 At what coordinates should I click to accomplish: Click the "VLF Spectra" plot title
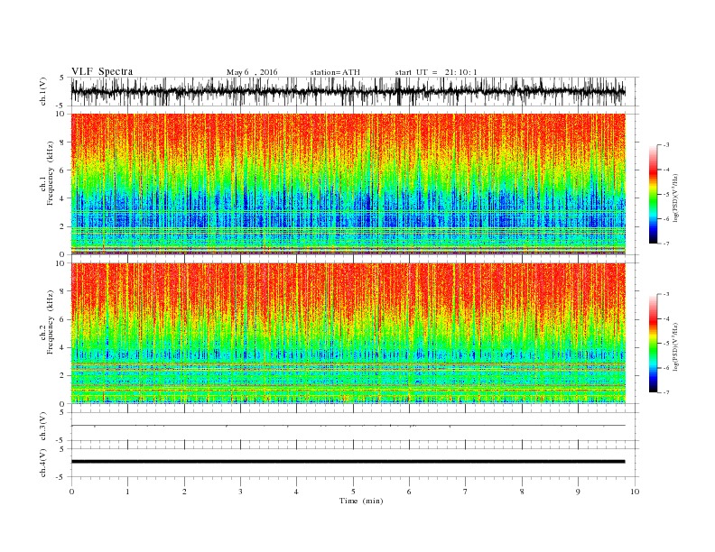(102, 71)
